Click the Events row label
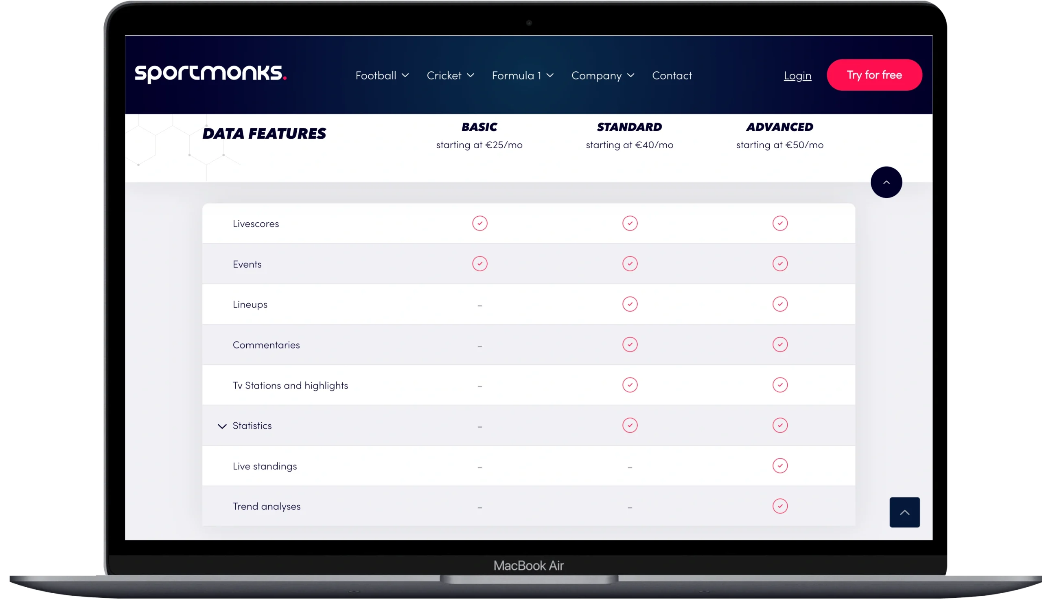Image resolution: width=1042 pixels, height=599 pixels. [x=247, y=264]
